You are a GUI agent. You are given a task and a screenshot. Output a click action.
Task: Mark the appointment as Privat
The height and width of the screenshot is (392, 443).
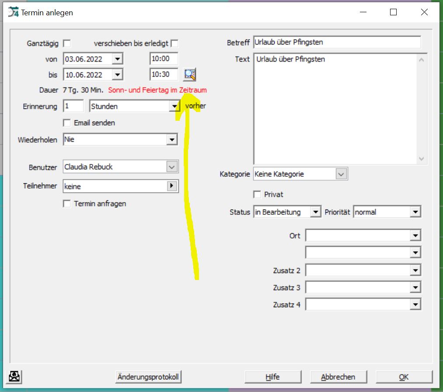pos(257,194)
